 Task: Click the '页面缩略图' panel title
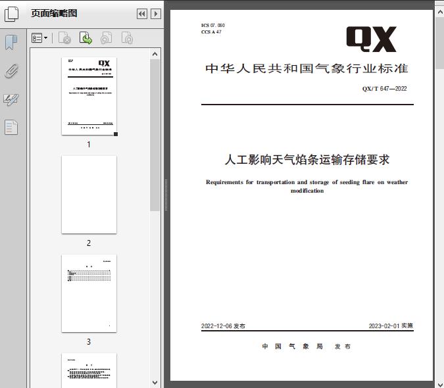point(54,13)
